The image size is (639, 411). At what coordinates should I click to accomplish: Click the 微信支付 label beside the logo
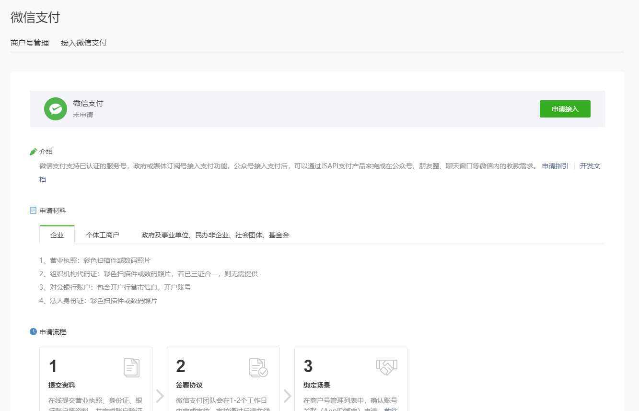coord(88,103)
